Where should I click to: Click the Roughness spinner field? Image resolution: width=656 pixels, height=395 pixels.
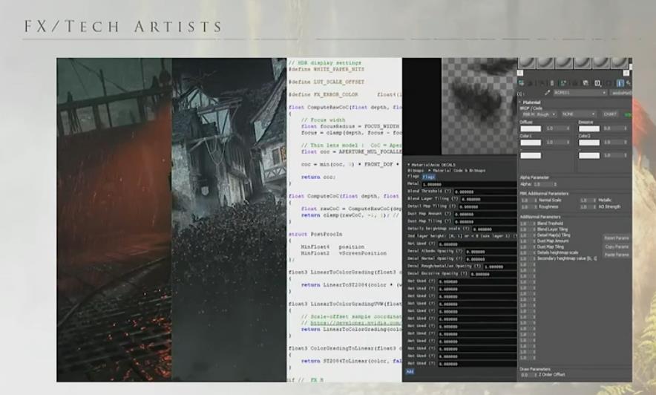(x=528, y=207)
